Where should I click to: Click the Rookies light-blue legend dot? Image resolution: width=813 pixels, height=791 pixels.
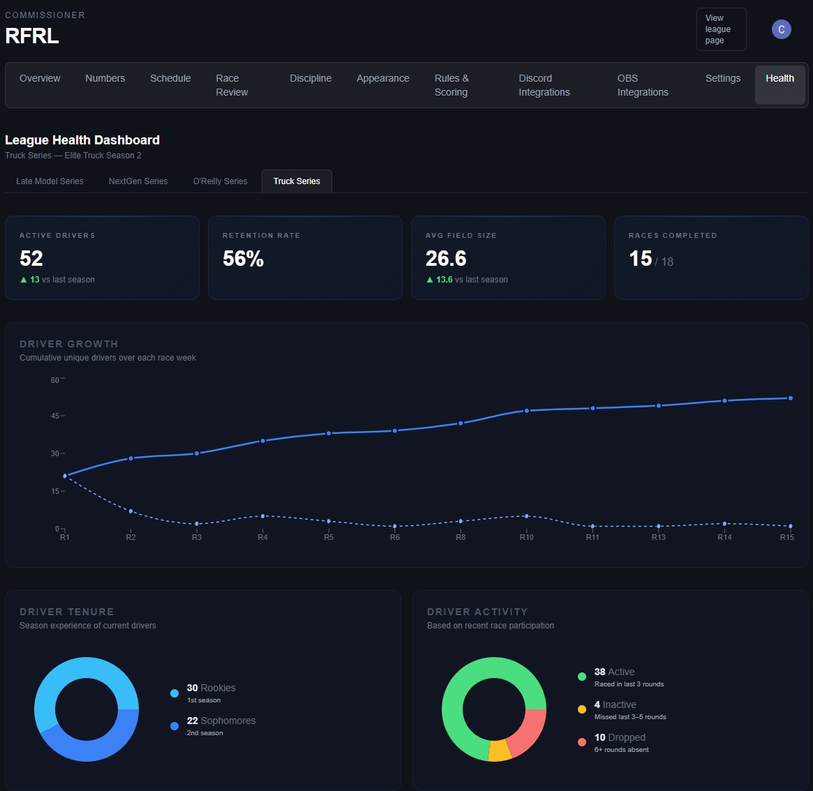tap(174, 693)
